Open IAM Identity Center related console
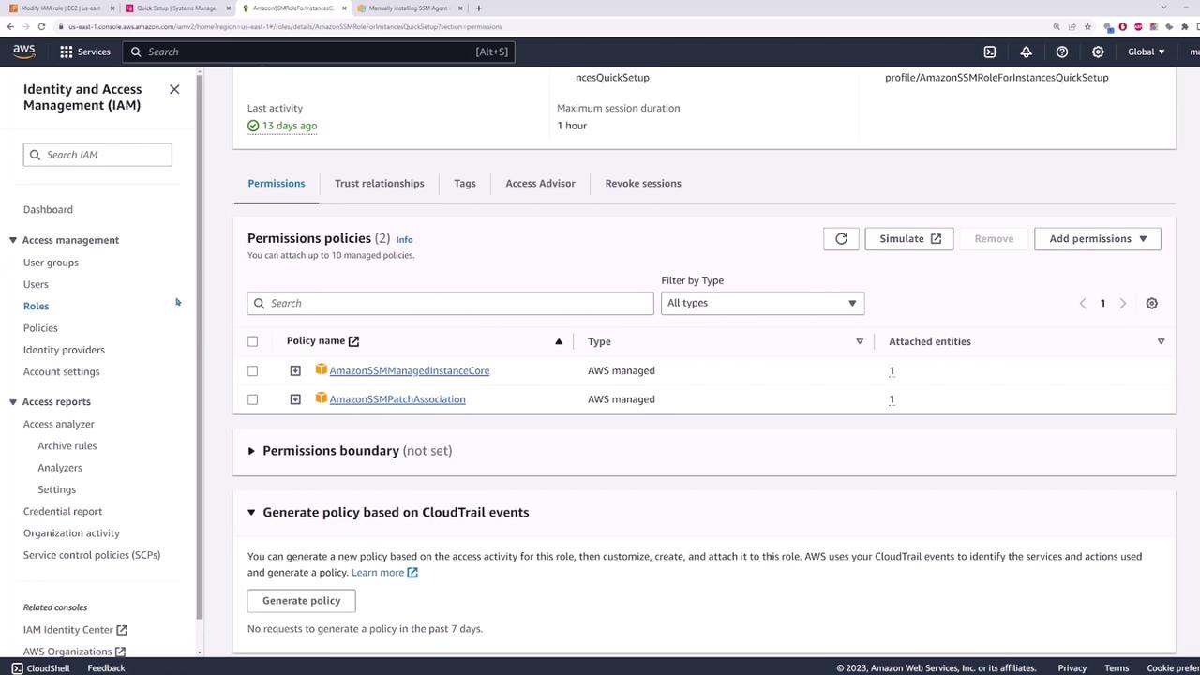 (75, 630)
